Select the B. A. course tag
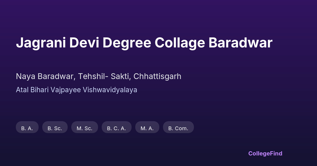Viewport: 317px width, 166px height. [27, 128]
